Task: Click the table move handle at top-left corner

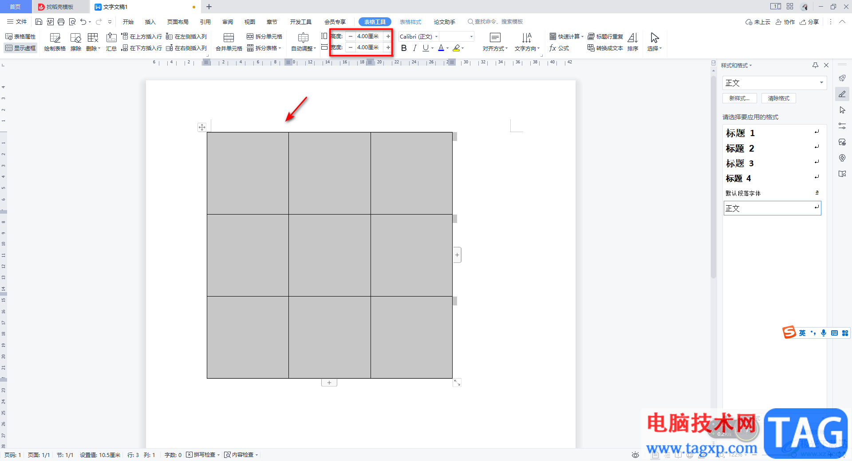Action: tap(202, 127)
